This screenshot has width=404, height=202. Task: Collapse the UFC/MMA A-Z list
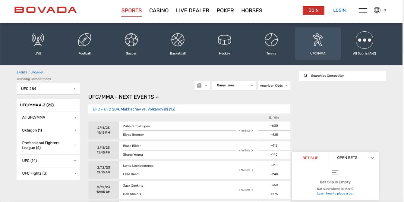75,105
